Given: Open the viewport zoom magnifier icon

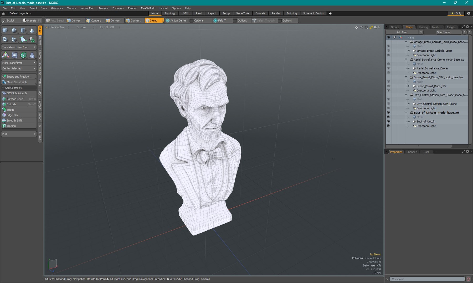Looking at the screenshot, I should click(x=366, y=27).
